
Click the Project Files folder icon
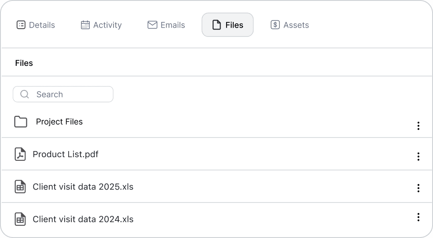click(21, 122)
